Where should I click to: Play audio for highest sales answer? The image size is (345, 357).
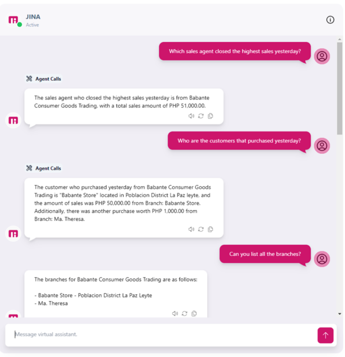tap(191, 116)
